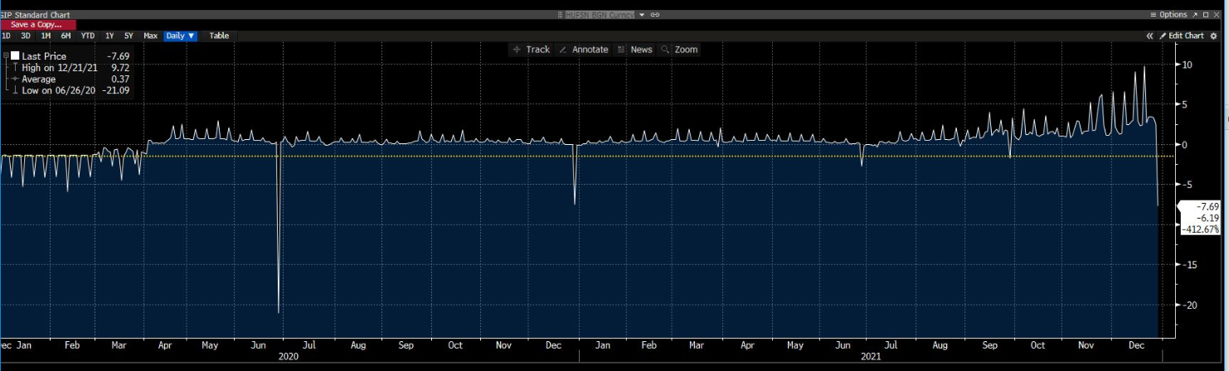
Task: Set chart range to 5Y
Action: [128, 36]
